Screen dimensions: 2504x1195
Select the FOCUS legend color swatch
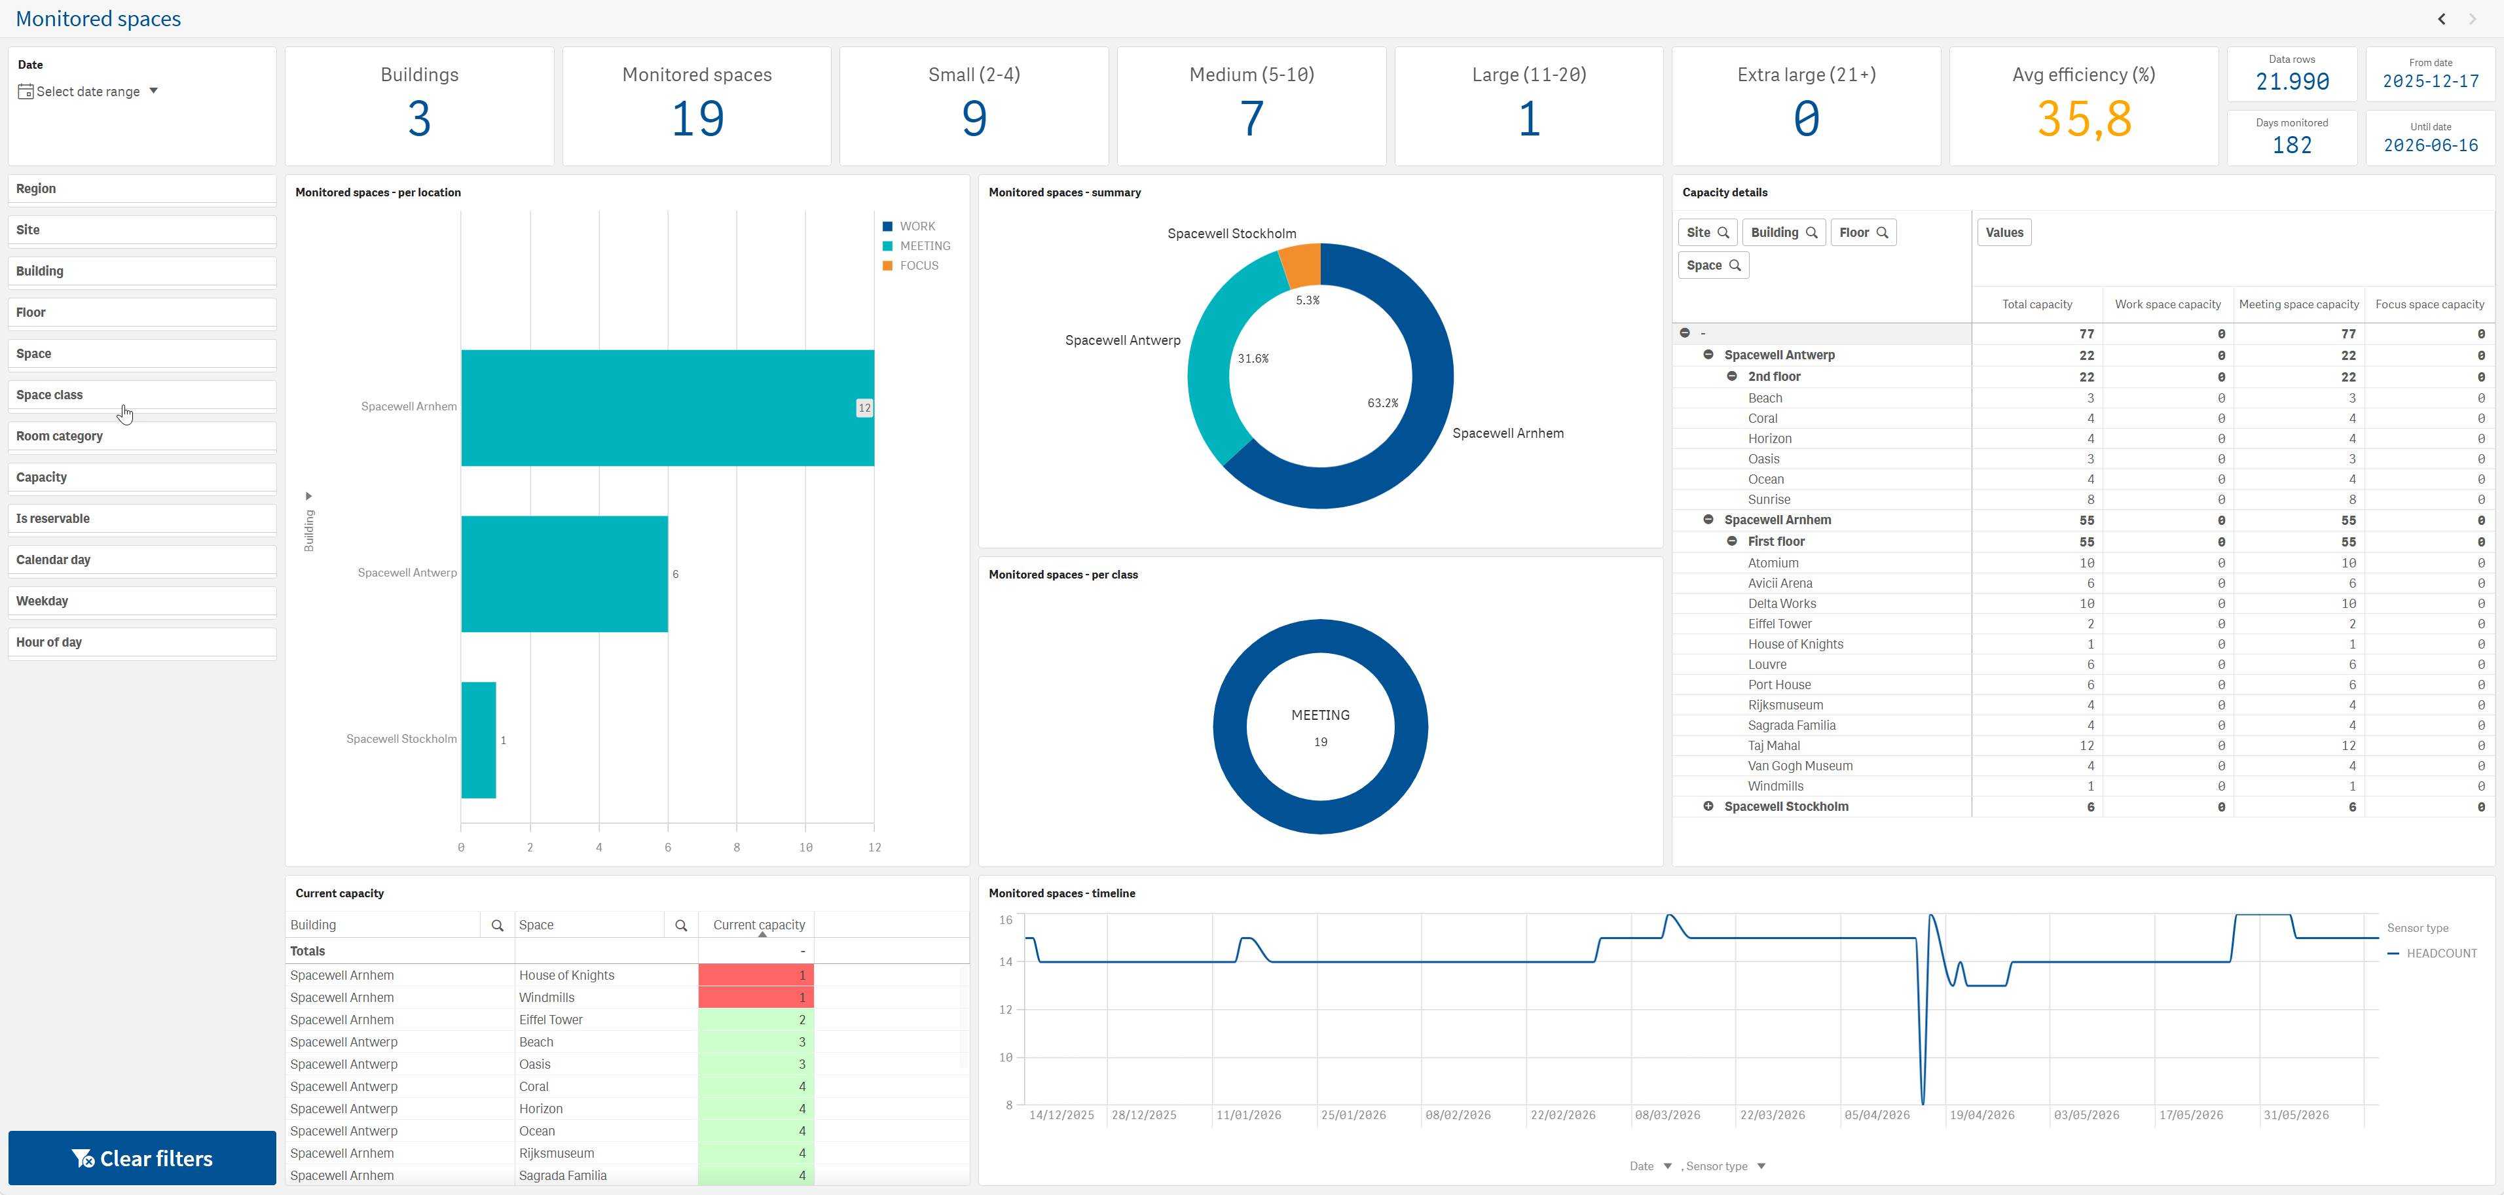coord(887,265)
